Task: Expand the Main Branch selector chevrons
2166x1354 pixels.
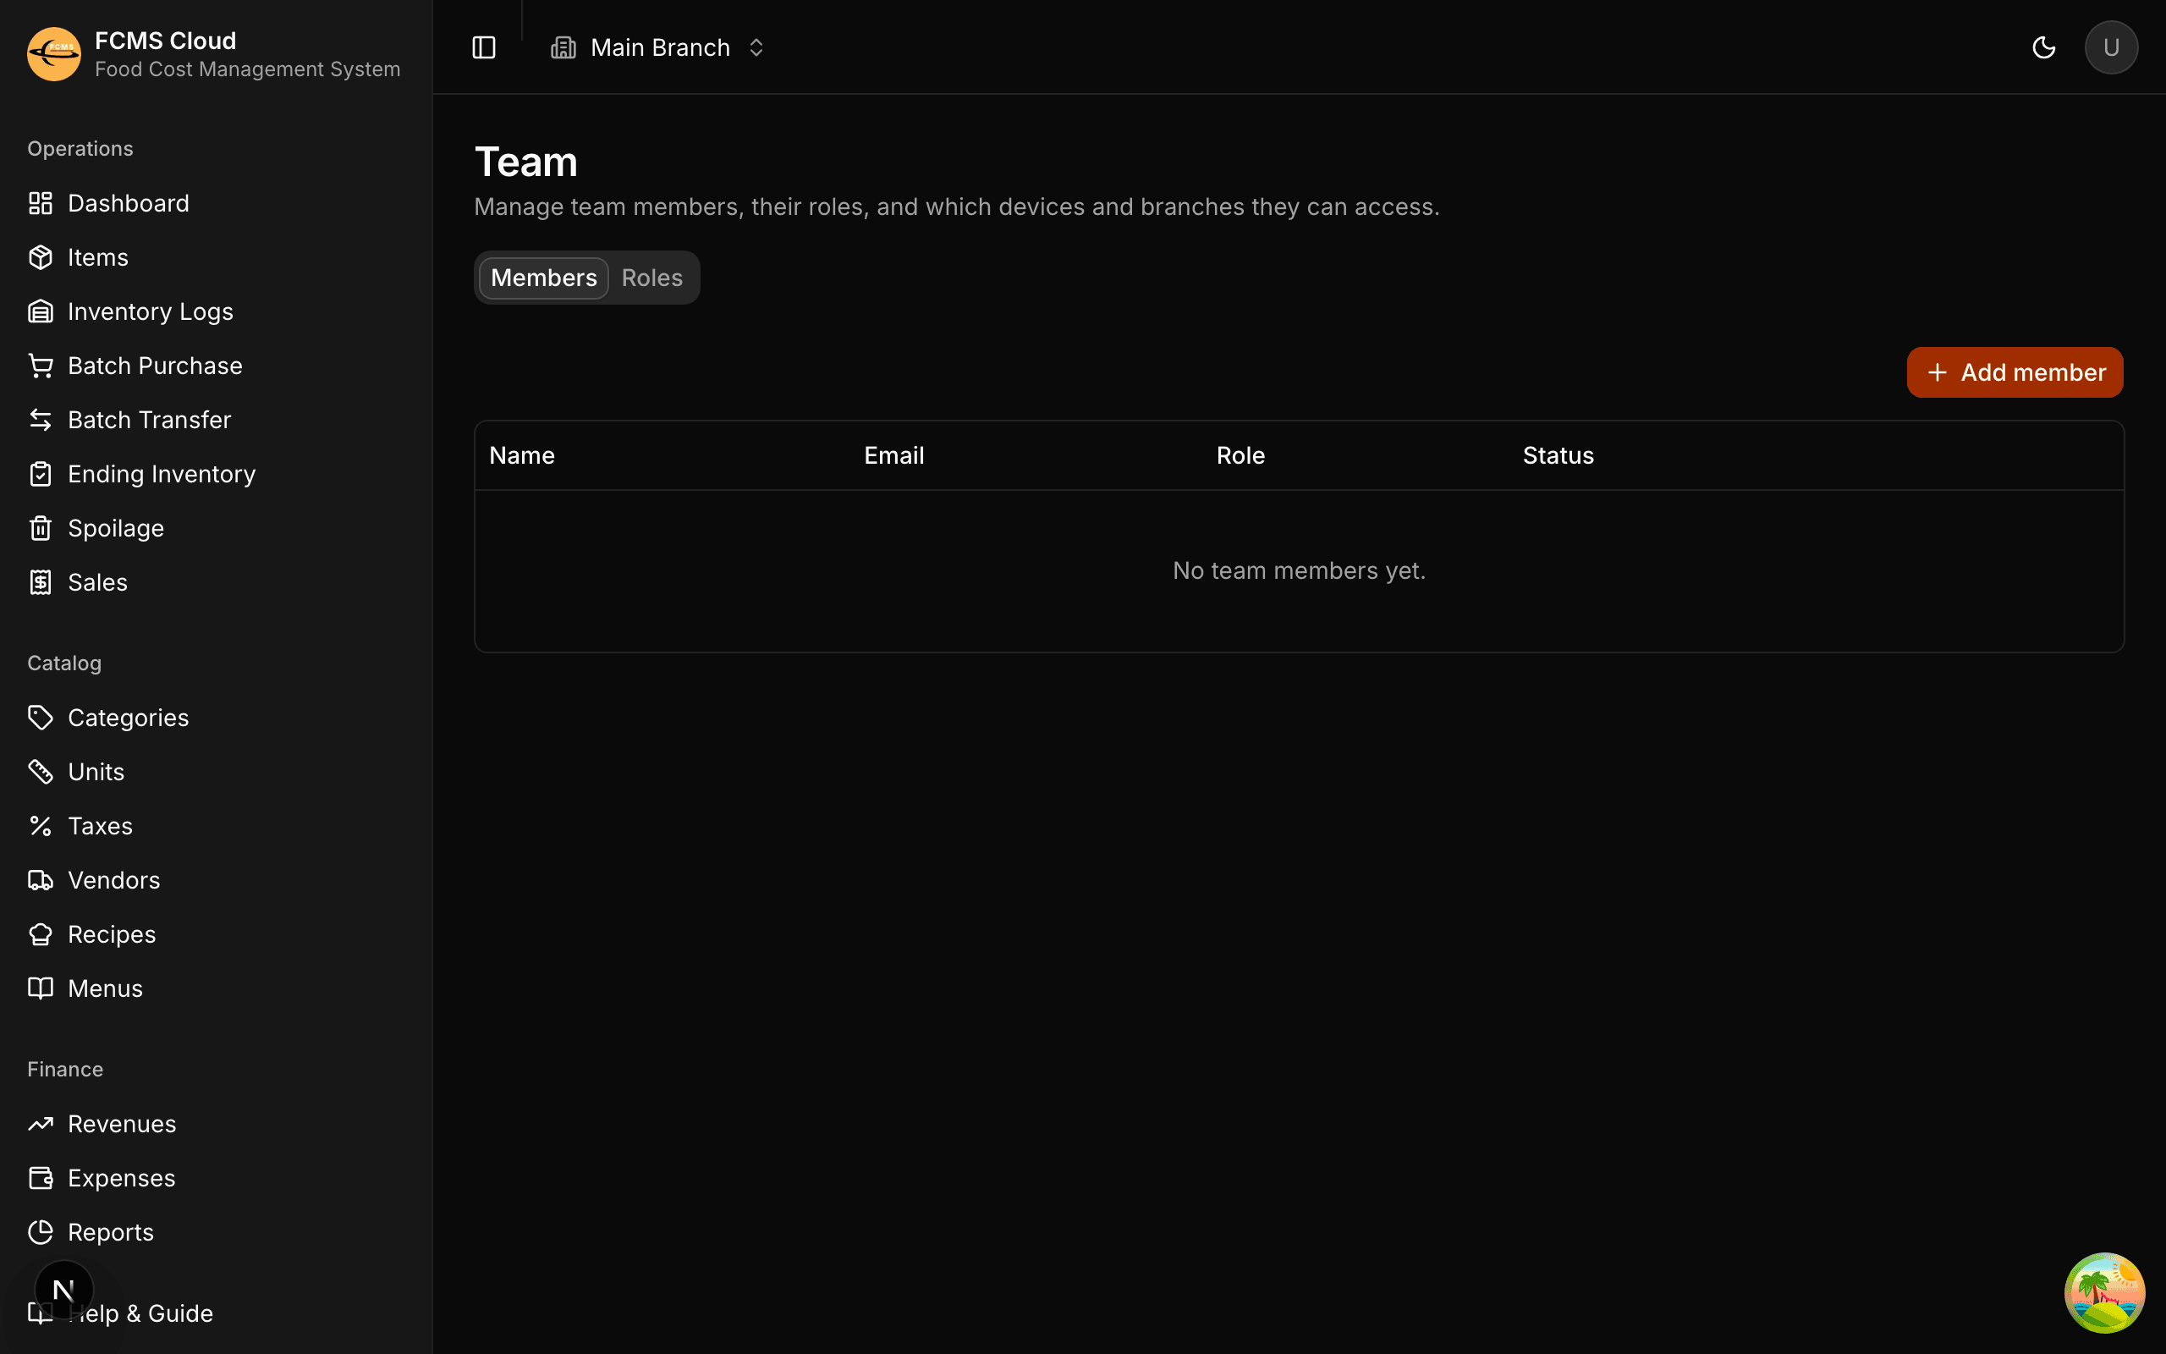Action: [756, 47]
